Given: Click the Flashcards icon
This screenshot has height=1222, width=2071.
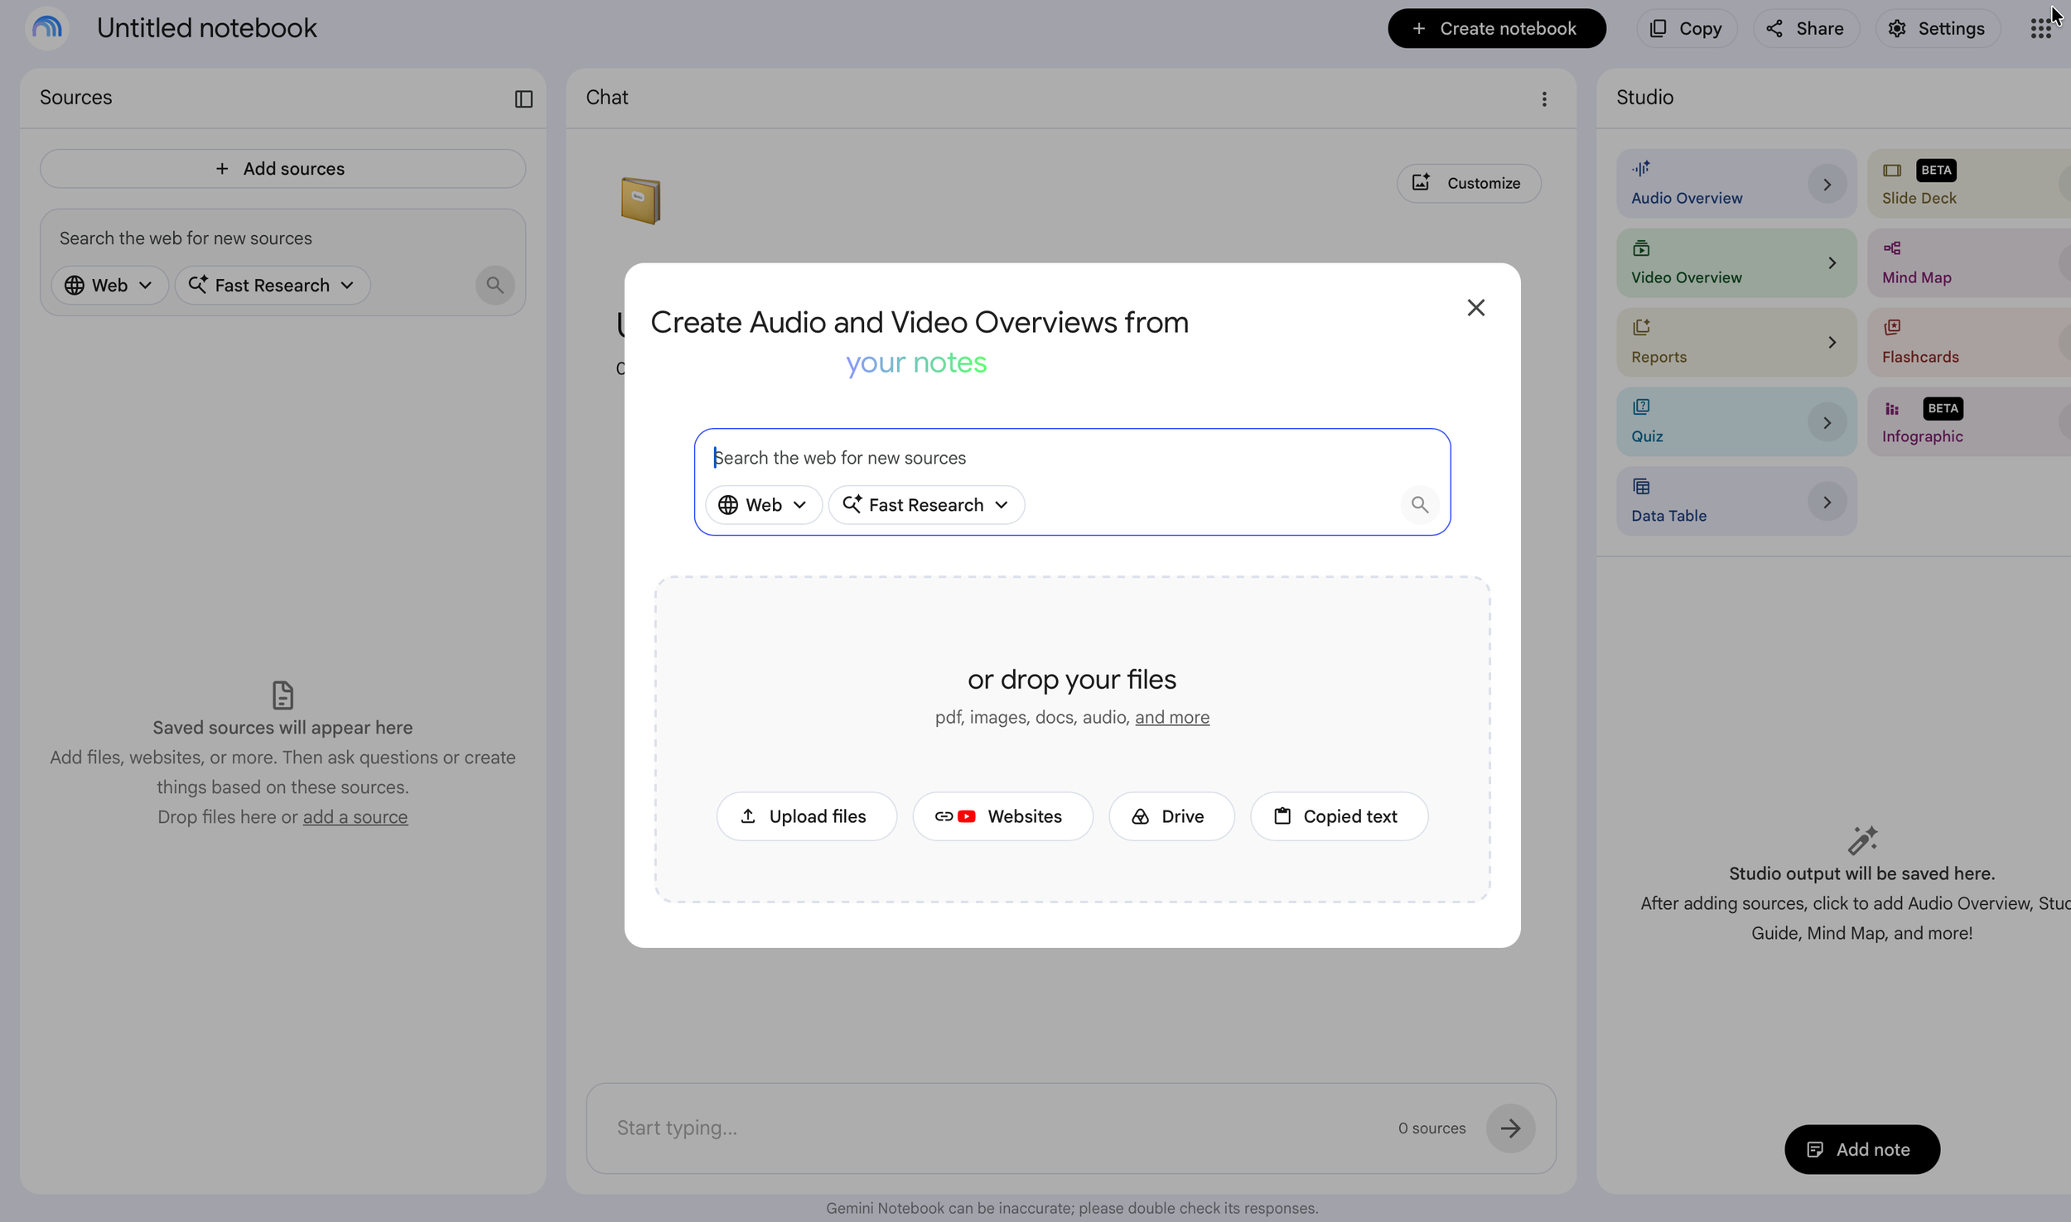Looking at the screenshot, I should click(x=1892, y=327).
